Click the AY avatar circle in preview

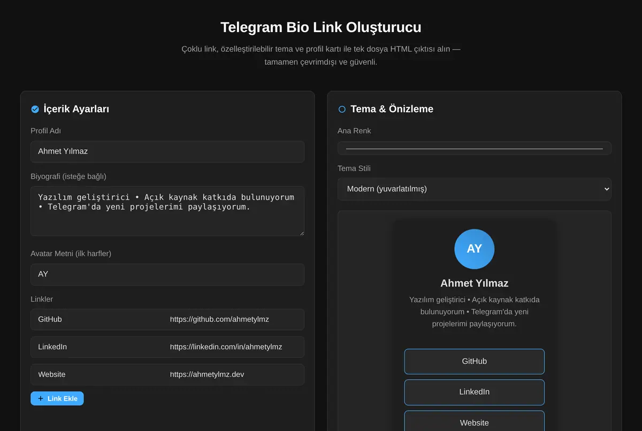474,249
